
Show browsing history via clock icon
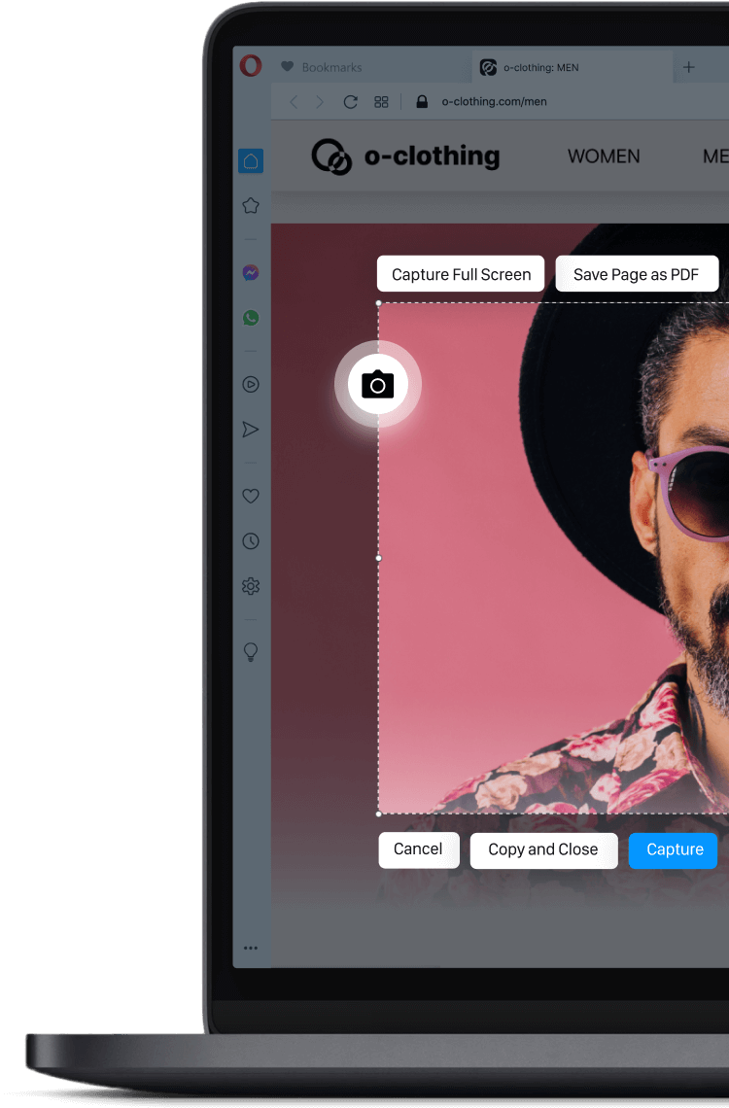coord(251,541)
